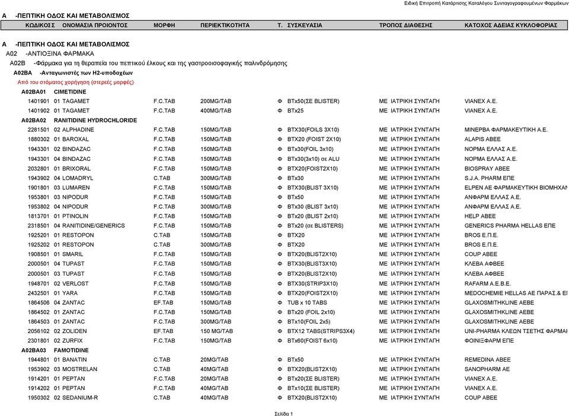The image size is (569, 416).
Task: Select the SANOPHARM AE holder cell
Action: (487, 369)
